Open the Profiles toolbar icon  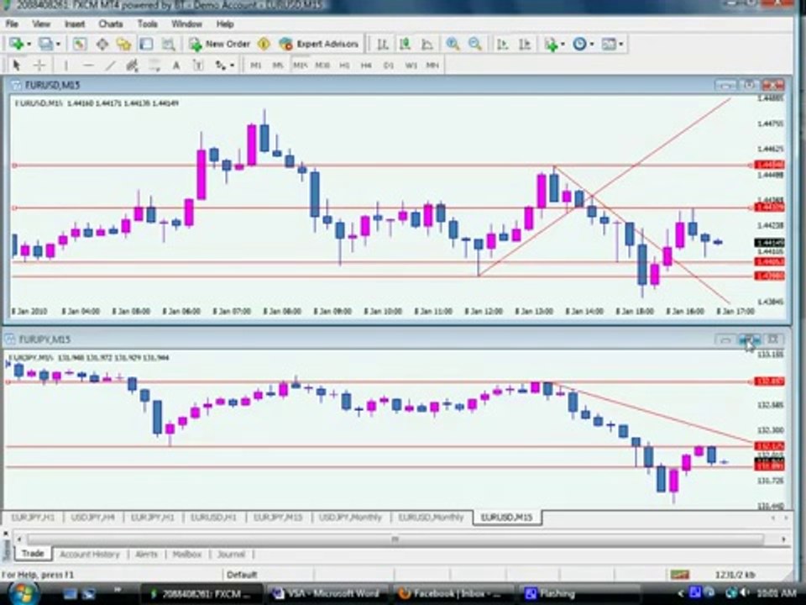point(46,45)
